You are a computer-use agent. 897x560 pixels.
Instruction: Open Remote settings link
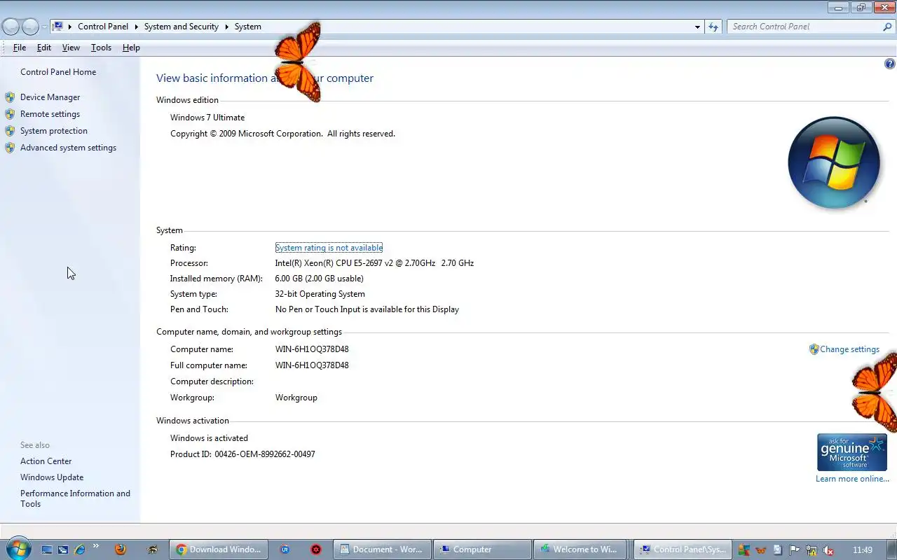click(50, 114)
